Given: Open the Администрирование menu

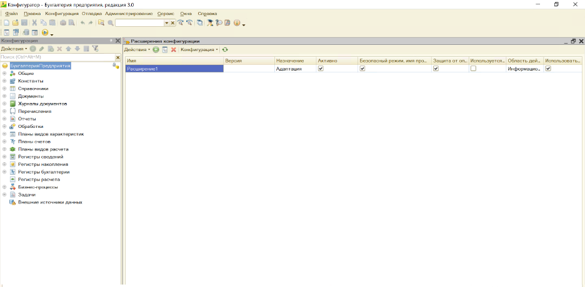Looking at the screenshot, I should pyautogui.click(x=129, y=13).
